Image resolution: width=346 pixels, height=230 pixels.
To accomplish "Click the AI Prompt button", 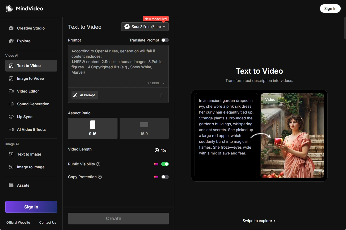I will tap(85, 95).
